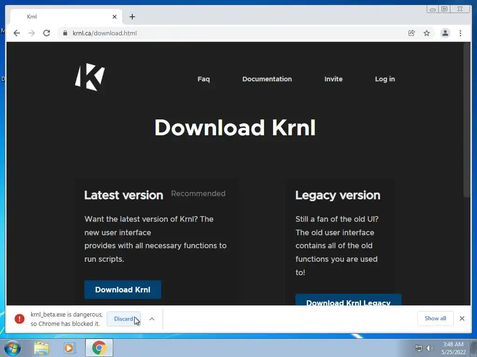
Task: Open the Windows Start menu
Action: [13, 348]
